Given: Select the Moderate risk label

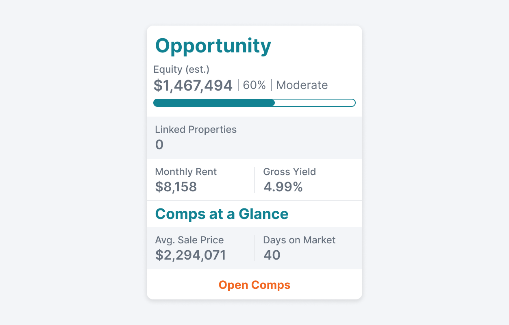Looking at the screenshot, I should click(302, 85).
